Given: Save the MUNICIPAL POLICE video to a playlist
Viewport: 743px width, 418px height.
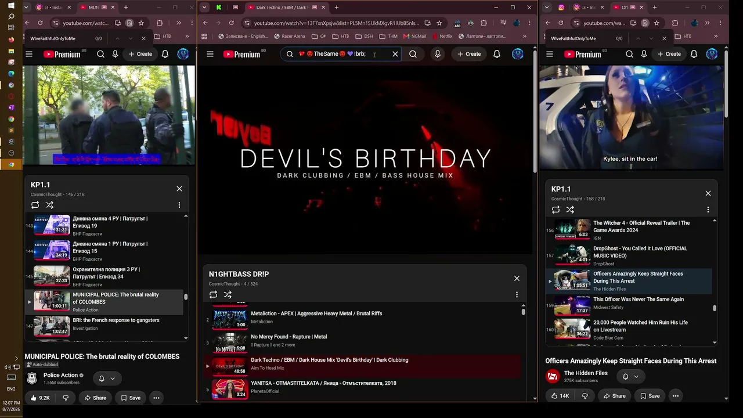Looking at the screenshot, I should coord(130,398).
